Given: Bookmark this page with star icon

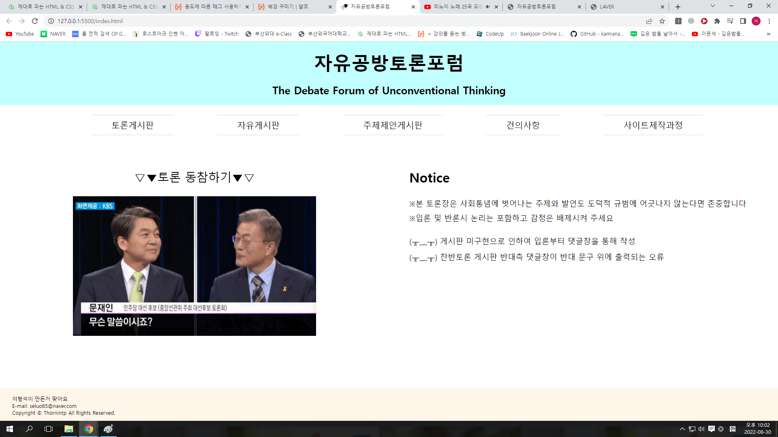Looking at the screenshot, I should (x=662, y=21).
